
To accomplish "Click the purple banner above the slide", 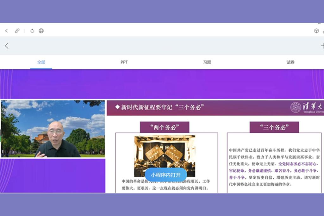I will coord(162,84).
